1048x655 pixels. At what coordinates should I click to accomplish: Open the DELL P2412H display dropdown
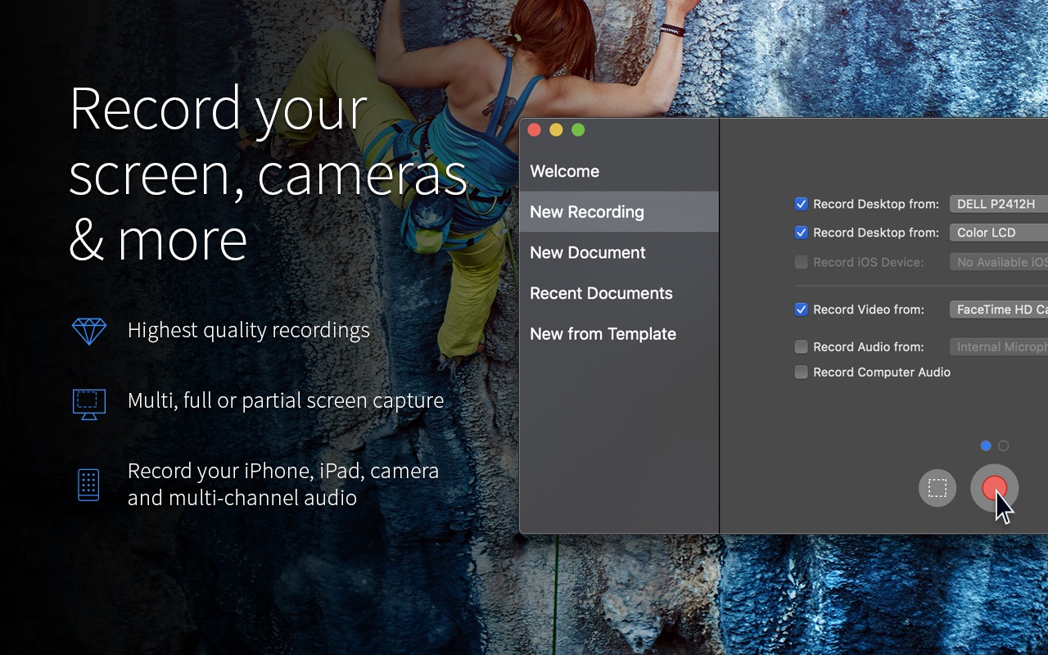(x=998, y=204)
